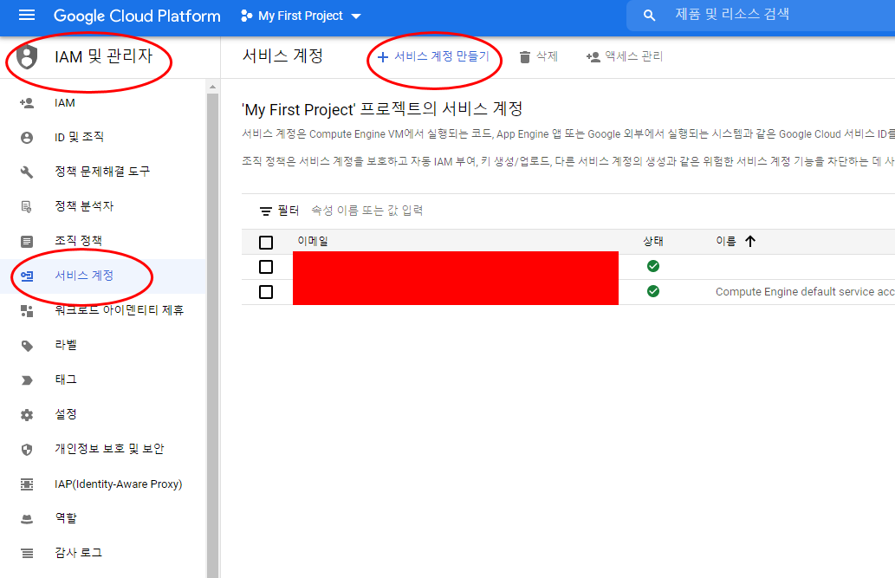This screenshot has height=578, width=895.
Task: Sort by the 이메일 column header
Action: 313,241
